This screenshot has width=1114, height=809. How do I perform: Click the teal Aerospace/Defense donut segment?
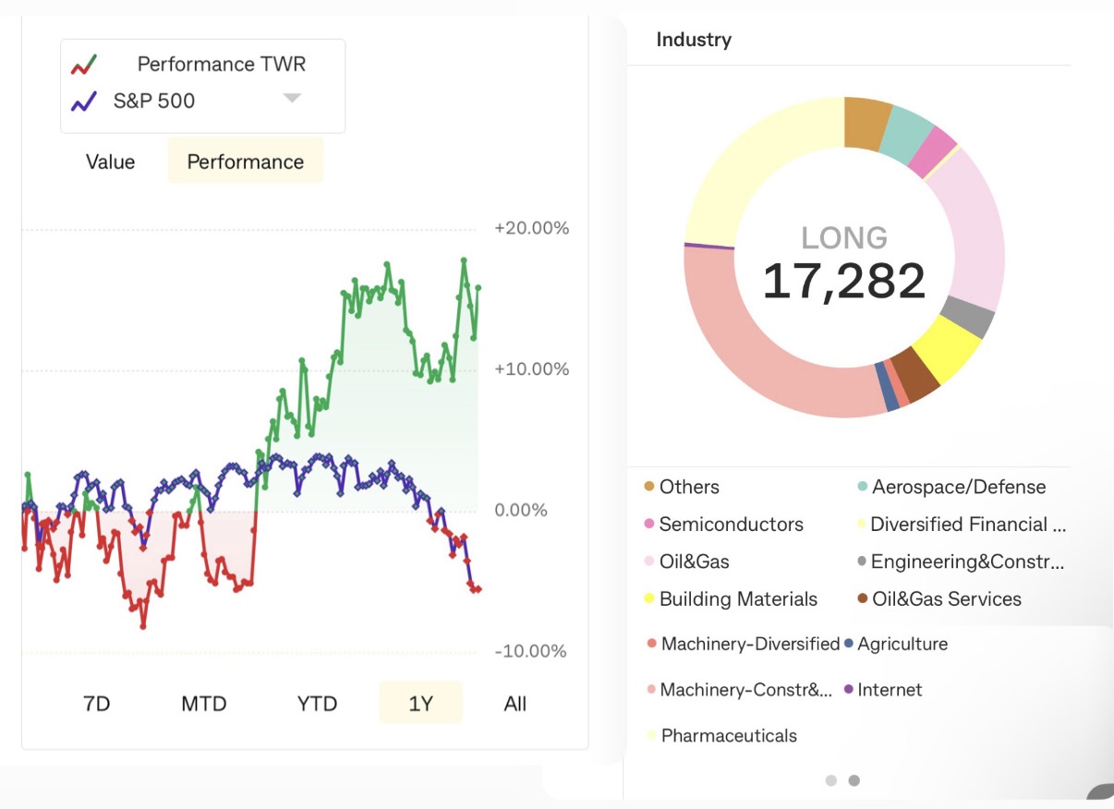point(906,134)
